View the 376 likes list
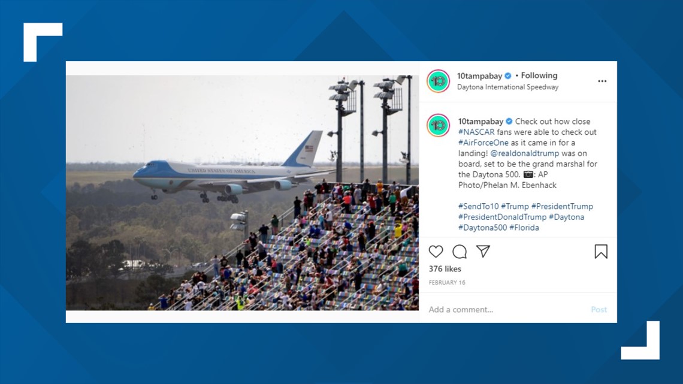Screen dimensions: 683x384 click(x=445, y=269)
